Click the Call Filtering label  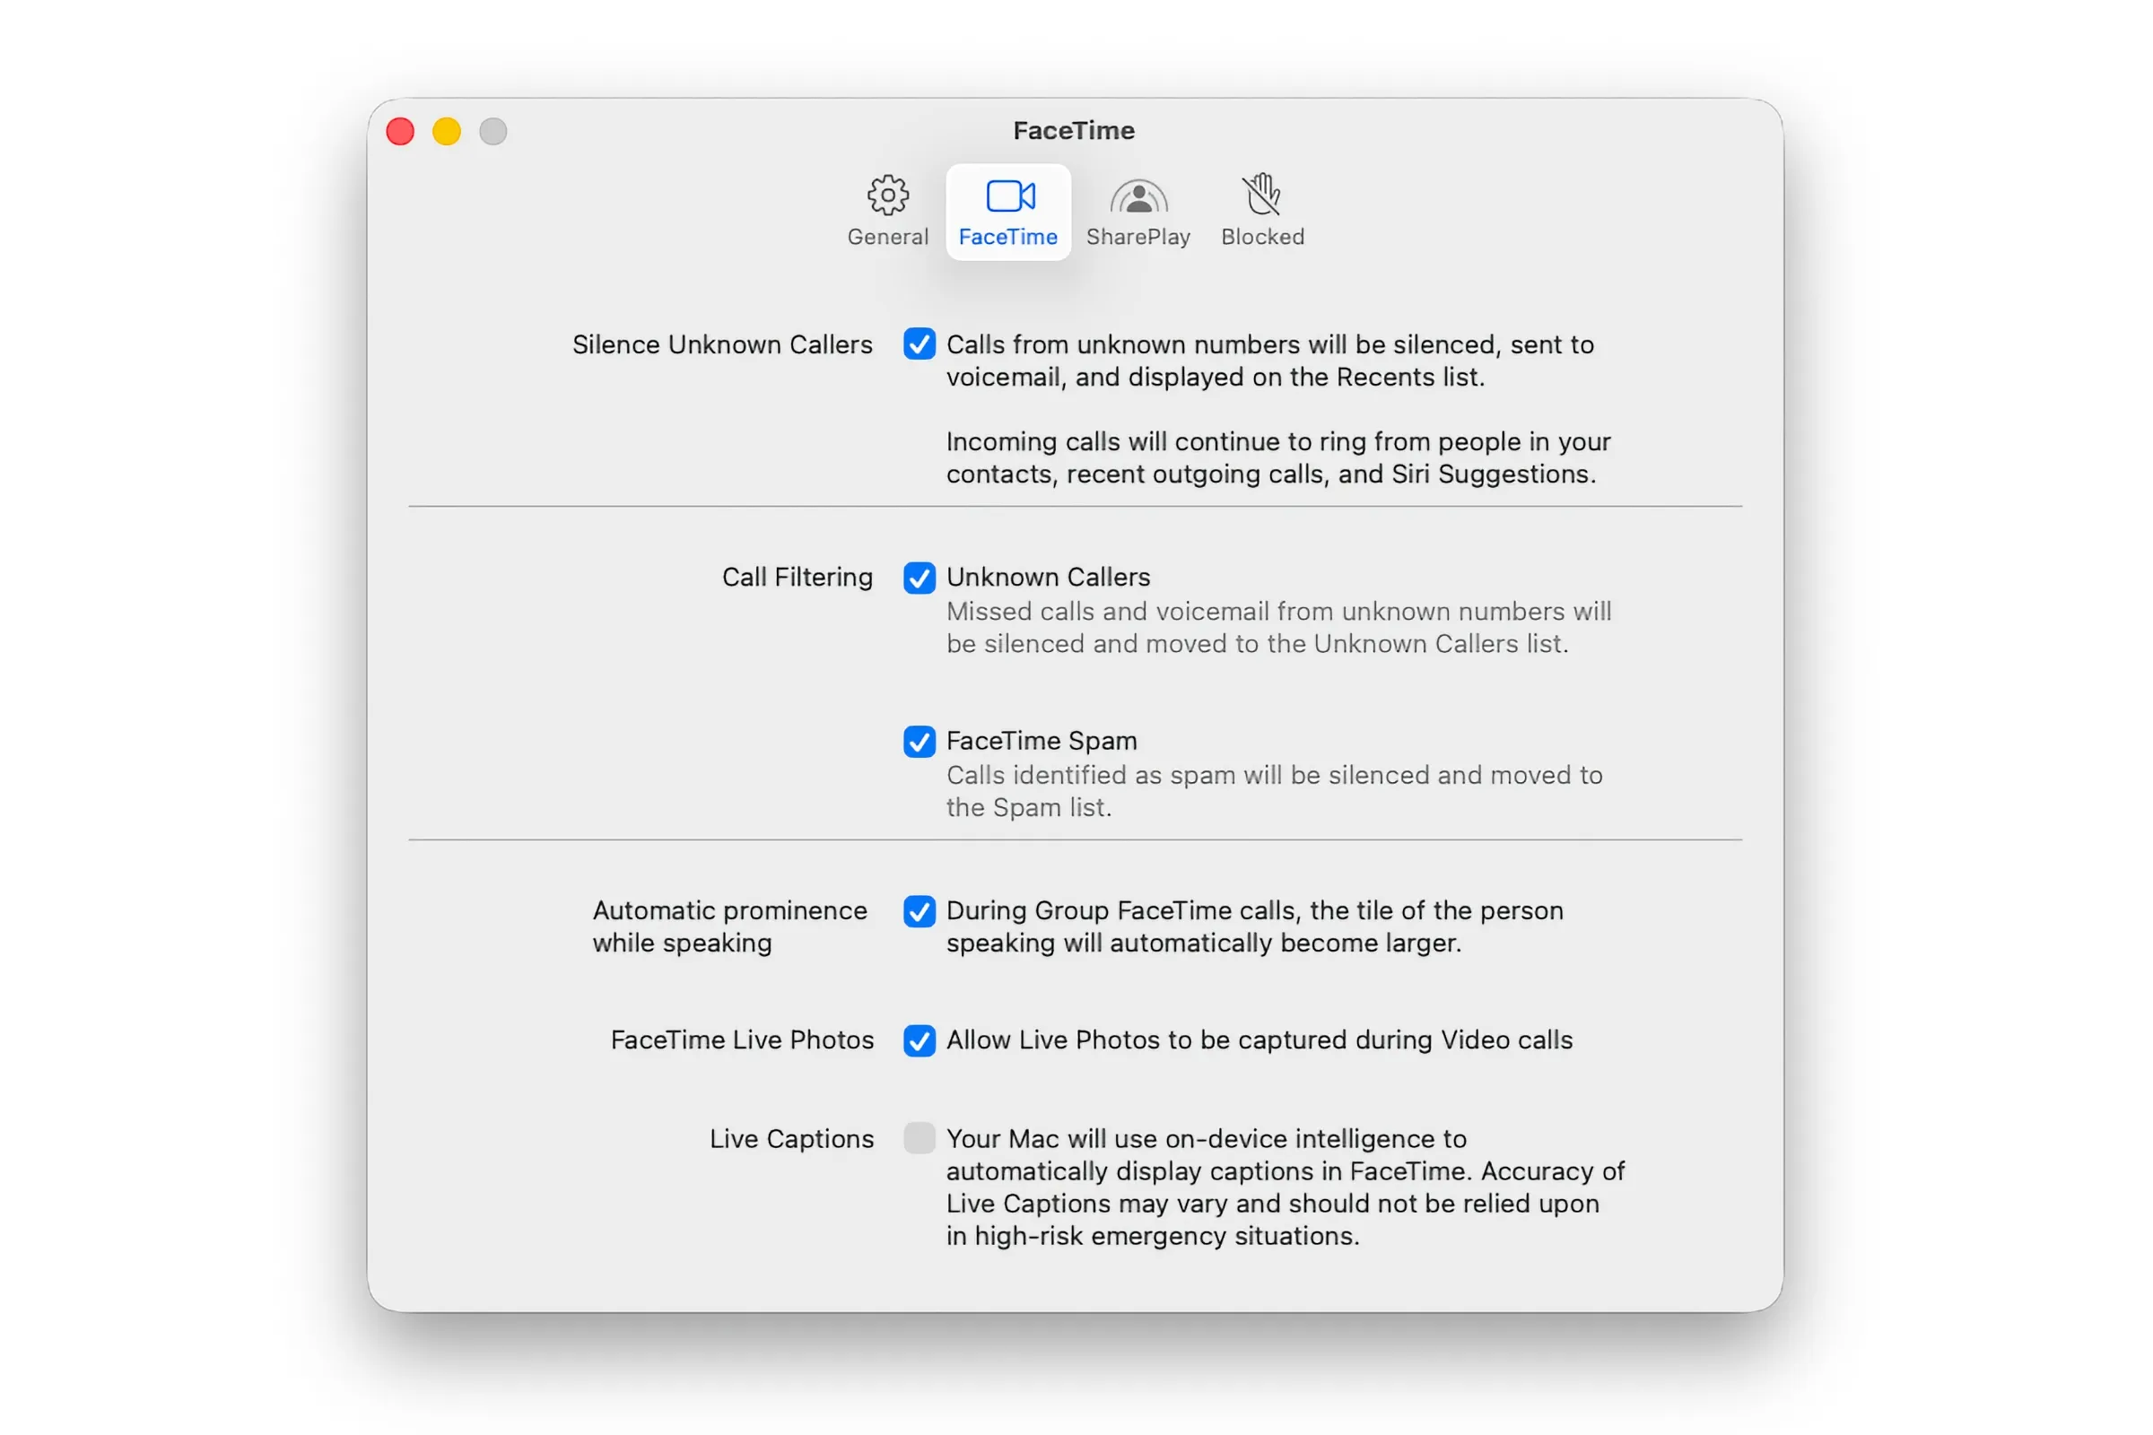[798, 578]
